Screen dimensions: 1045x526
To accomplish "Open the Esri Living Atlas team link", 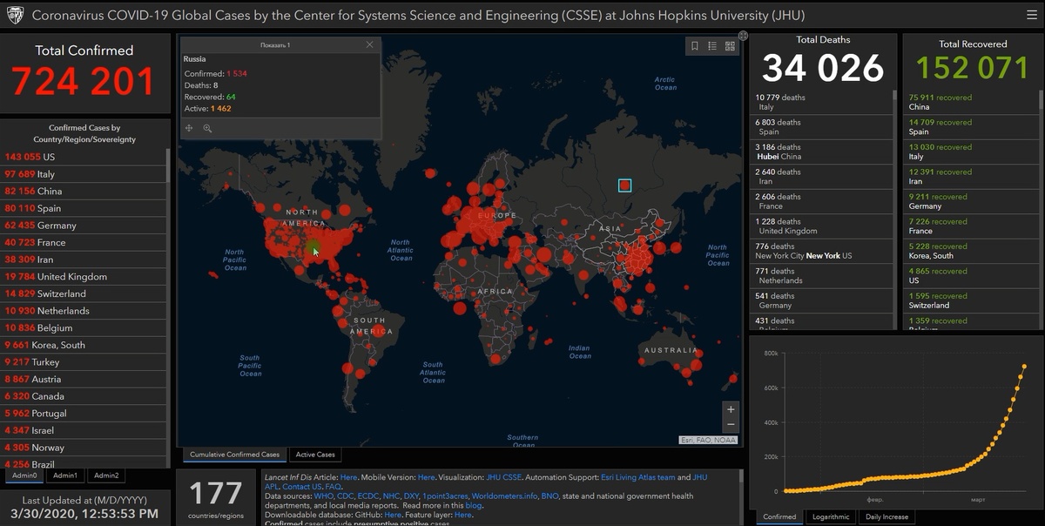I will click(x=638, y=477).
